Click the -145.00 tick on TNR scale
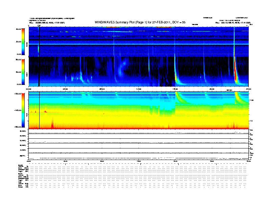Viewport: 268px width, 207px height. (18, 110)
